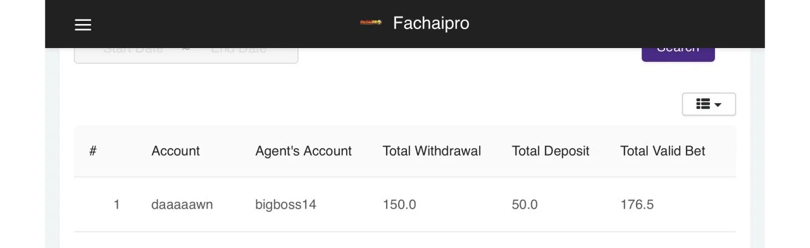Open the hamburger navigation menu
The width and height of the screenshot is (810, 248).
point(83,25)
